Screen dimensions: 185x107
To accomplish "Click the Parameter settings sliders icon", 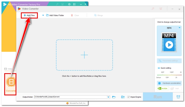I will pos(160,61).
